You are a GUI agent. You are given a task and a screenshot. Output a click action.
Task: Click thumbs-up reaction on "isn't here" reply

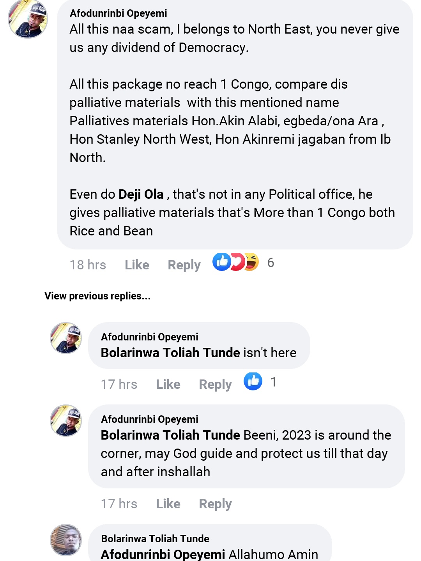pos(253,381)
